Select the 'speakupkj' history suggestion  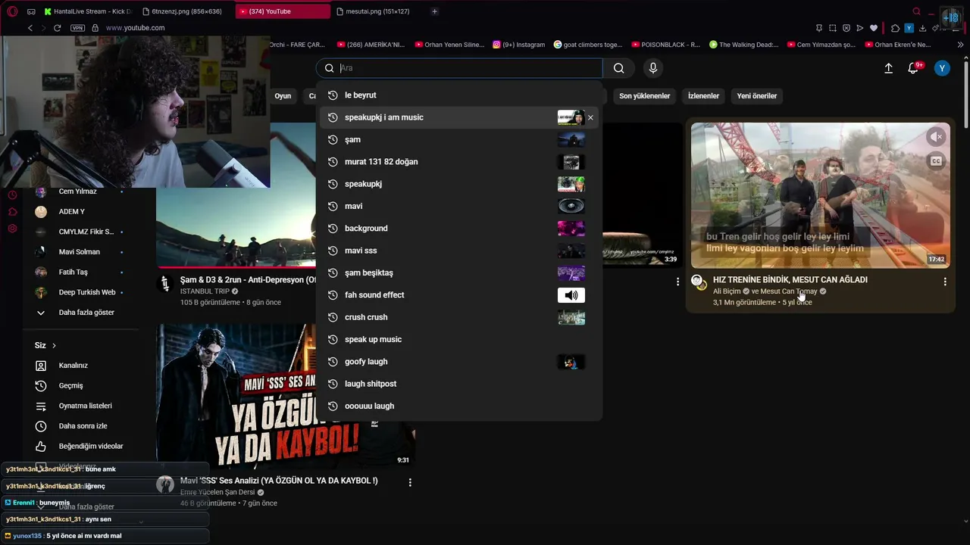point(459,184)
